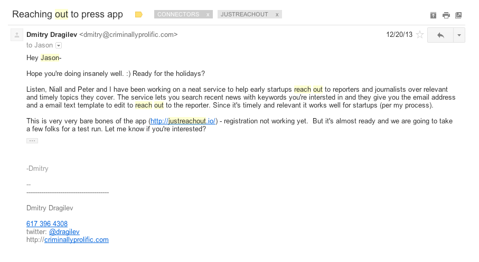Screen dimensions: 479x262
Task: Open the @dragilev Twitter link
Action: pyautogui.click(x=64, y=232)
